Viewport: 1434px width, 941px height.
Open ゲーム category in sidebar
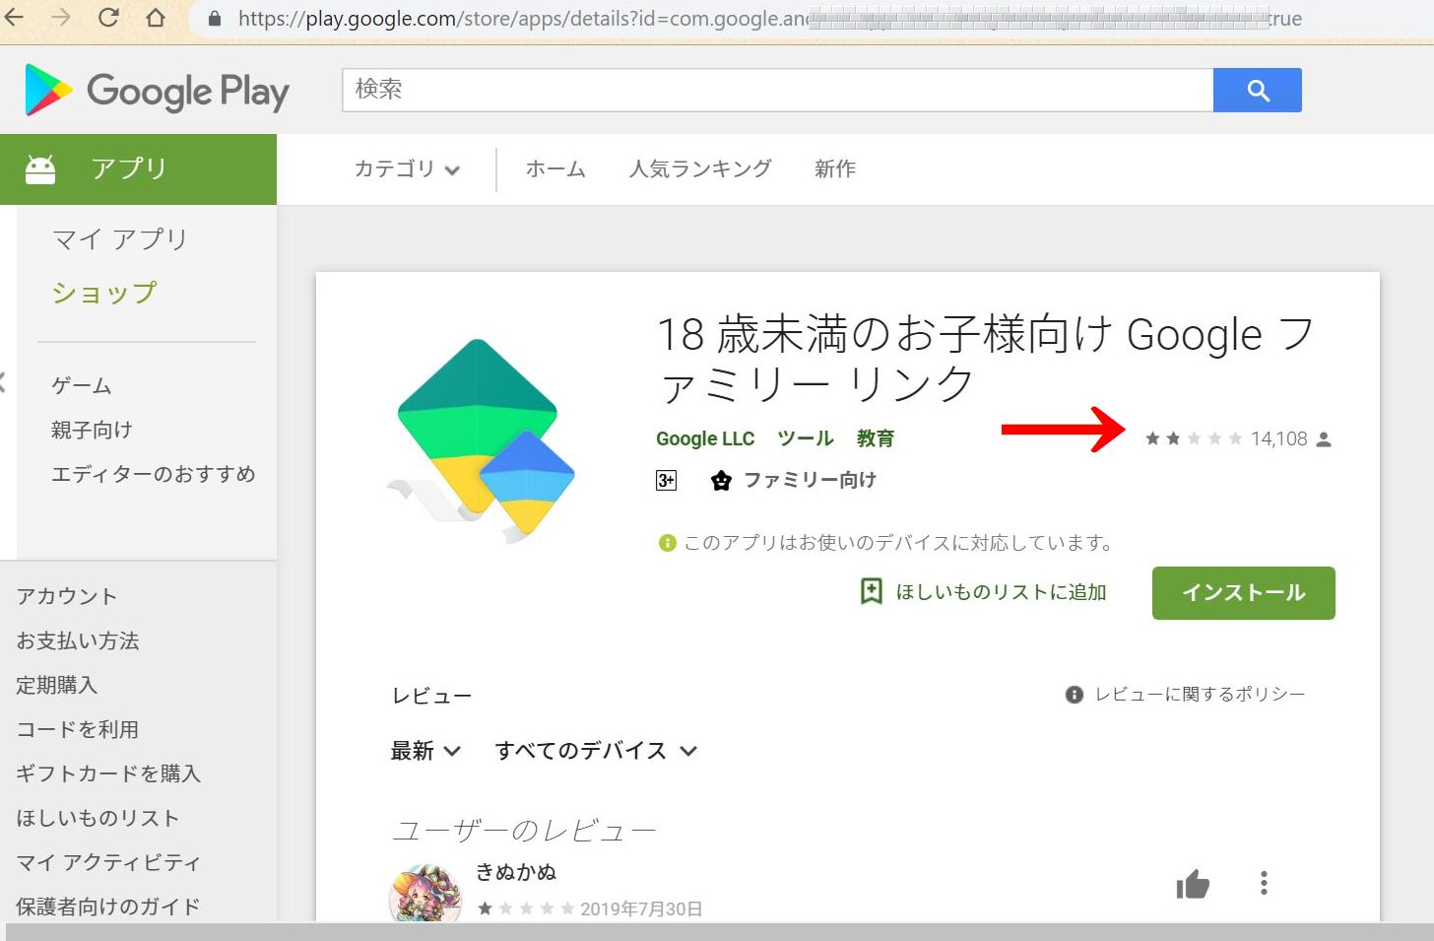point(82,386)
